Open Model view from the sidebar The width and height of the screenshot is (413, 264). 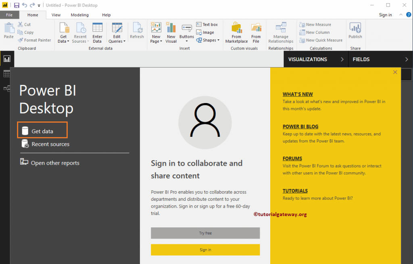(7, 89)
